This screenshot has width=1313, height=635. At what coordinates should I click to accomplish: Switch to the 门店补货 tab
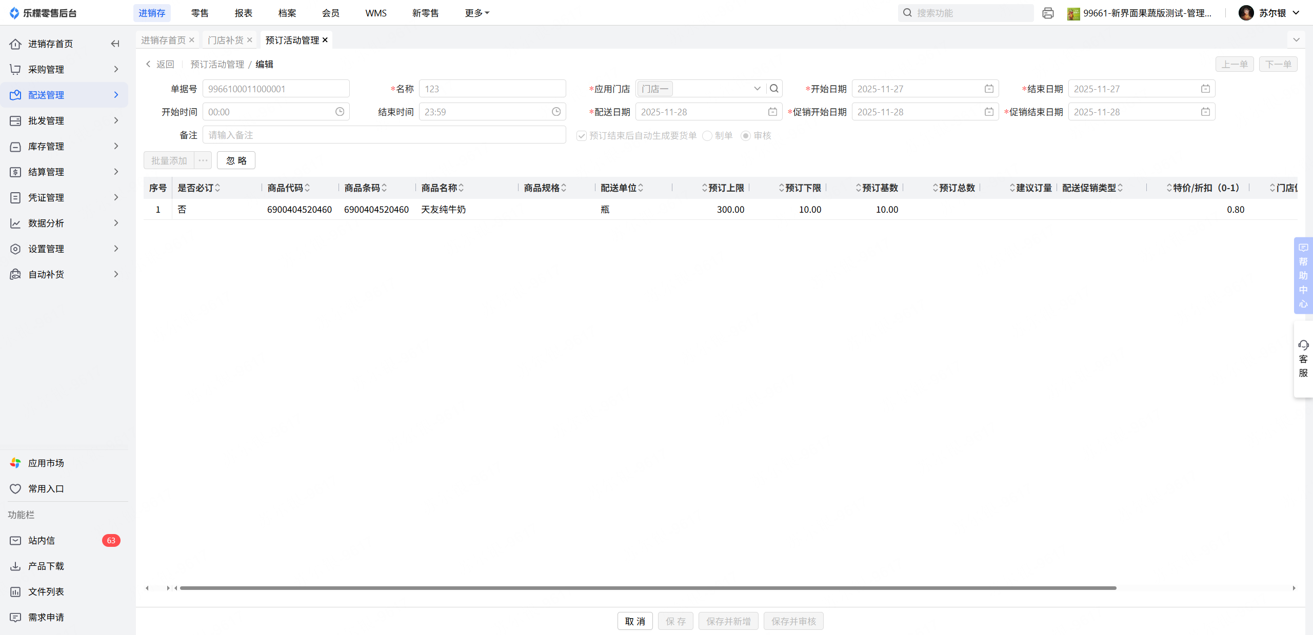click(226, 40)
